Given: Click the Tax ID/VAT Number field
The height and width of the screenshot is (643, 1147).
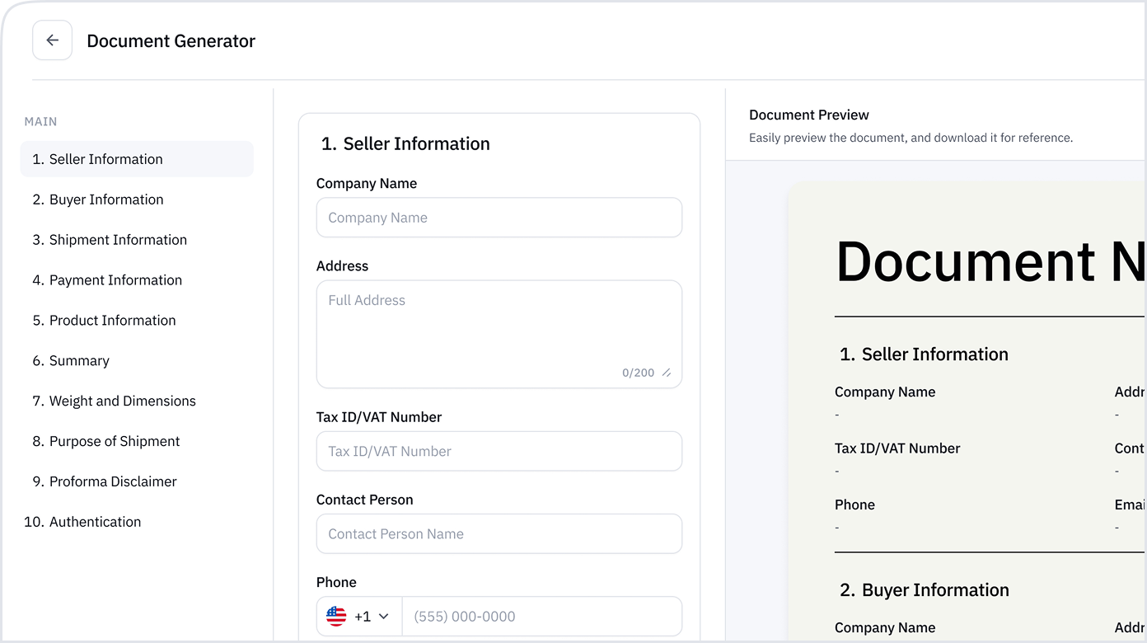Looking at the screenshot, I should point(499,452).
